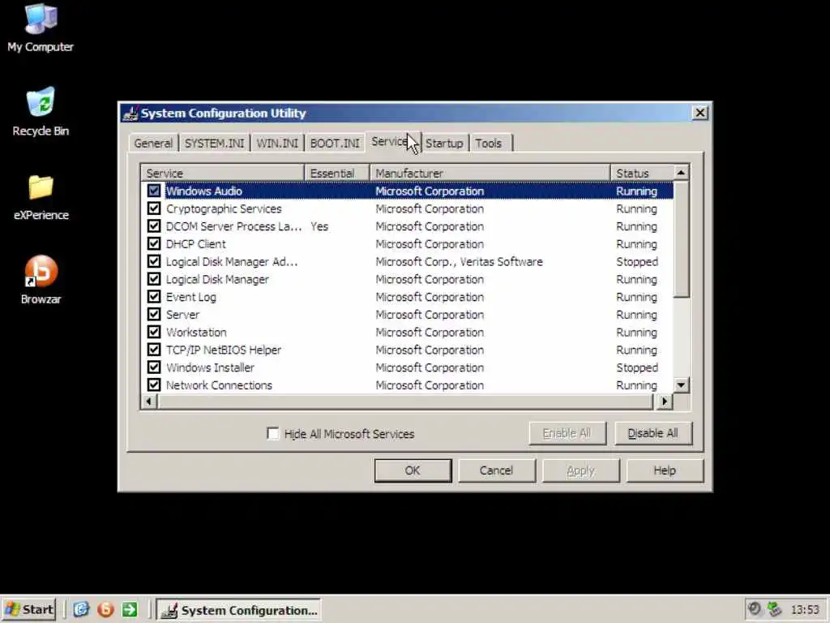
Task: Select System Configuration taskbar button
Action: coord(239,610)
